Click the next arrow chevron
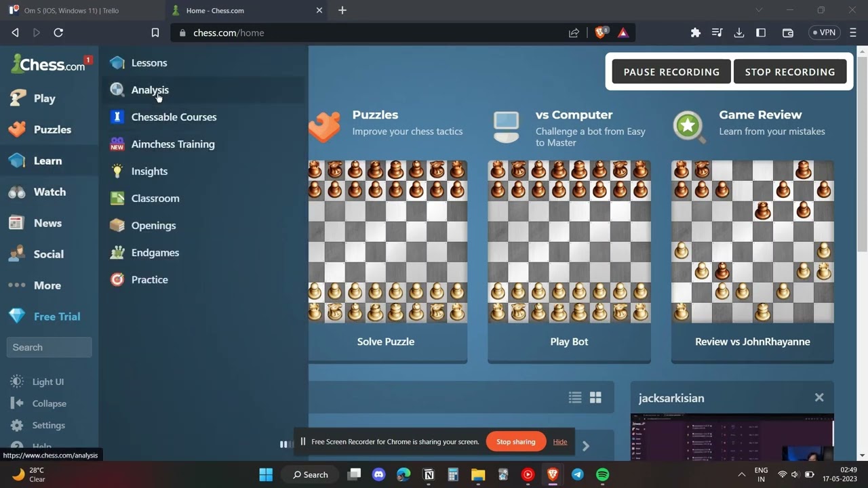The height and width of the screenshot is (488, 868). pyautogui.click(x=586, y=446)
